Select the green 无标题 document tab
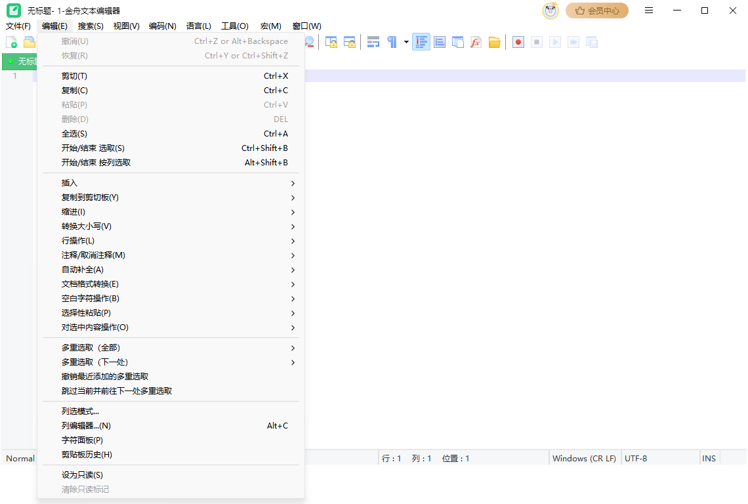The height and width of the screenshot is (504, 748). pos(20,62)
